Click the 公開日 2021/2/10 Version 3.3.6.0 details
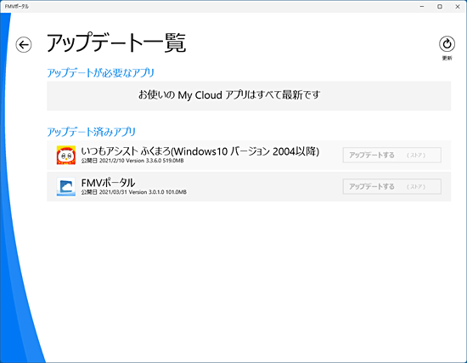Image resolution: width=467 pixels, height=363 pixels. point(132,161)
